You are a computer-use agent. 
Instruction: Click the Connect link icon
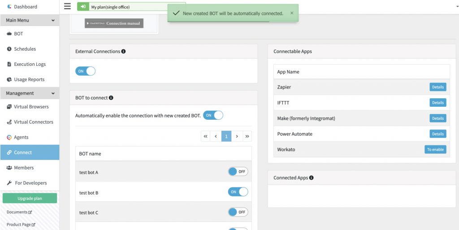(x=9, y=152)
